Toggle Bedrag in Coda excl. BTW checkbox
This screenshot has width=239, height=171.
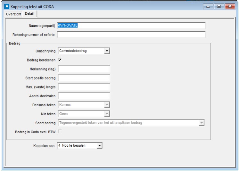point(60,132)
